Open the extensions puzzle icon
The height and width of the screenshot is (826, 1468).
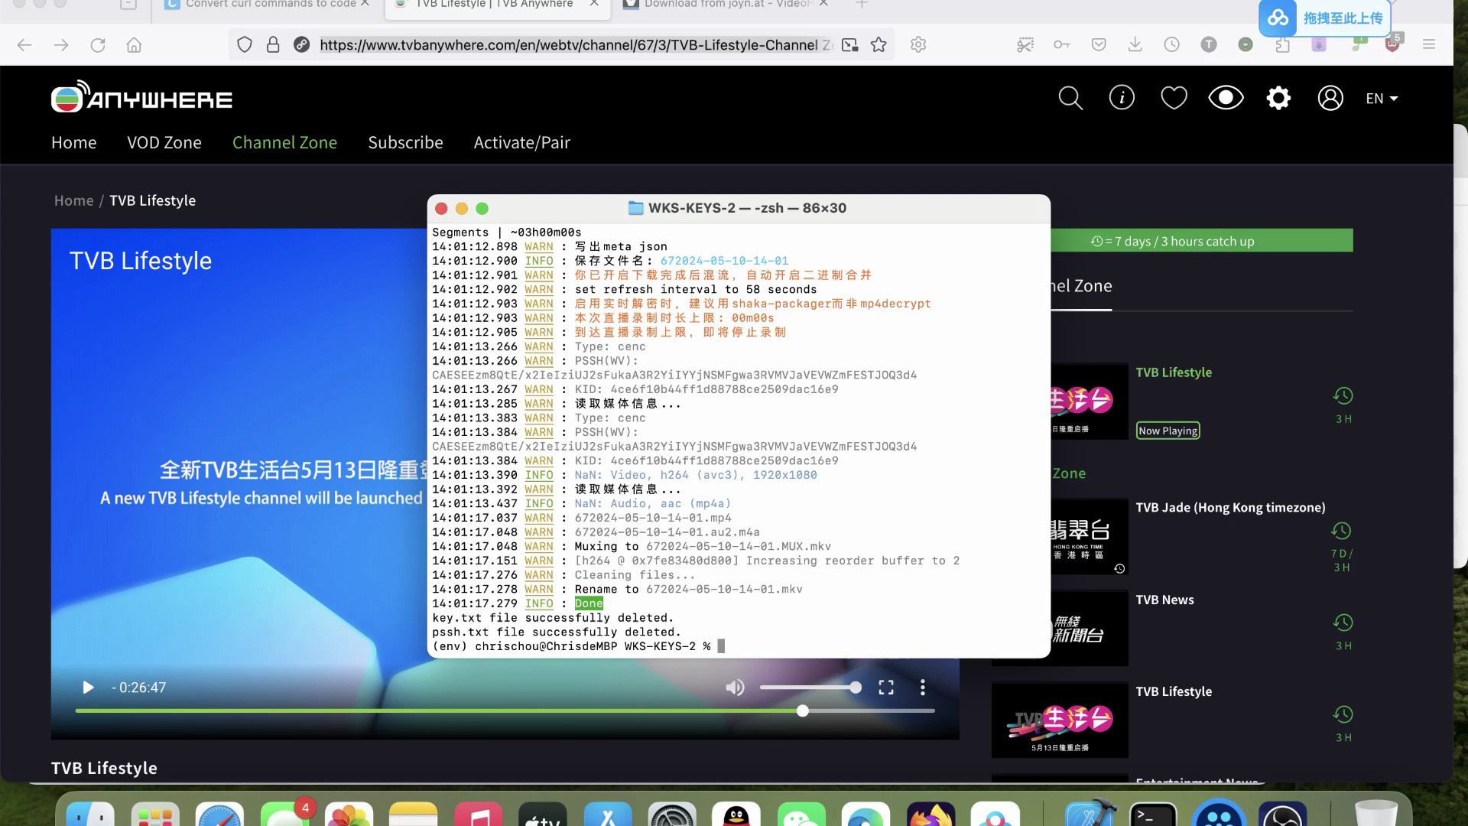(1282, 45)
